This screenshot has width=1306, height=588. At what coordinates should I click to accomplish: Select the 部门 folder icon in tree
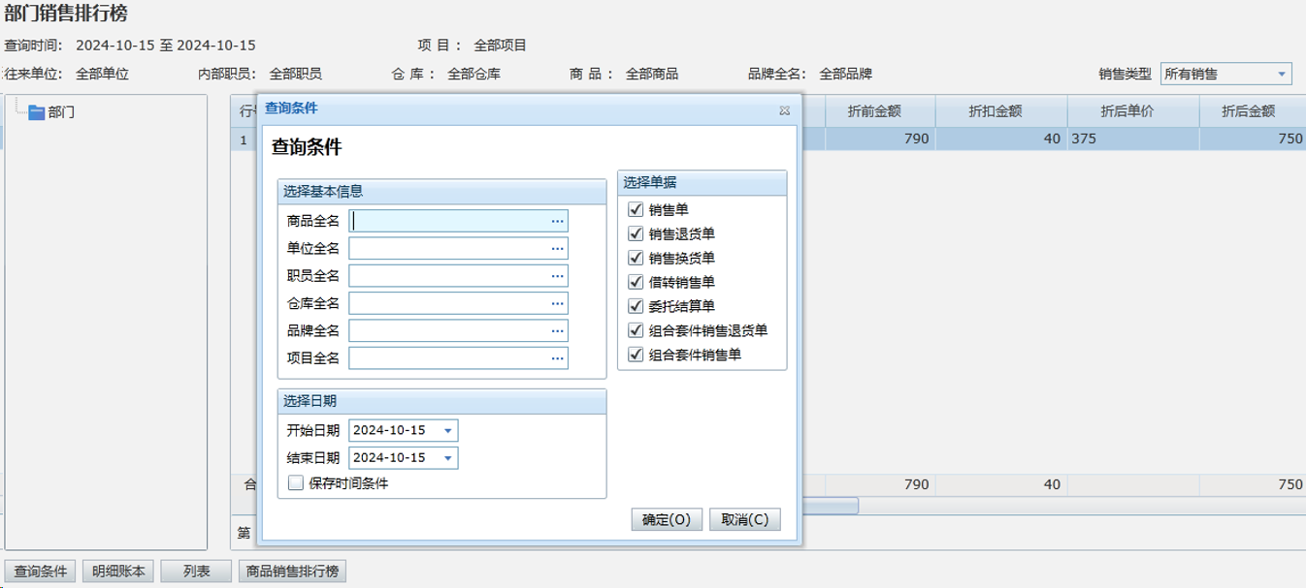click(37, 112)
